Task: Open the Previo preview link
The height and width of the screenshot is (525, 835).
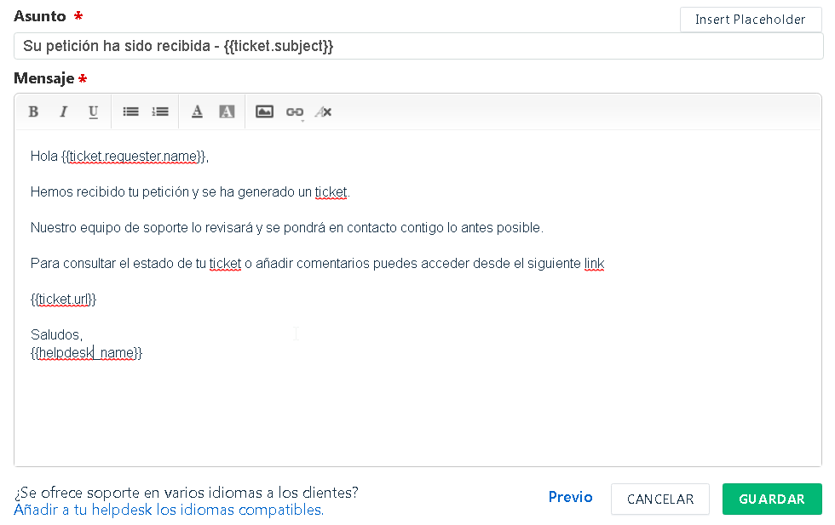Action: click(570, 498)
